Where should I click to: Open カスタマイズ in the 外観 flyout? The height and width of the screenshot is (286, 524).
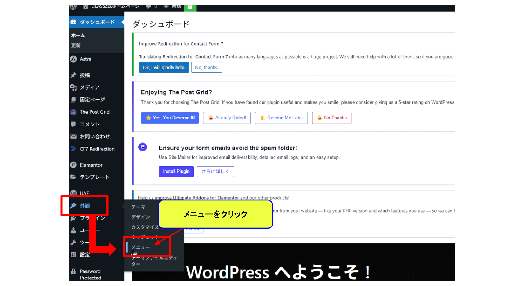pyautogui.click(x=144, y=227)
